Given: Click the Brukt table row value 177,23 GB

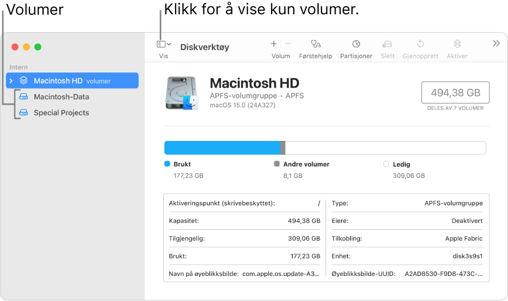Looking at the screenshot, I should coord(305,256).
